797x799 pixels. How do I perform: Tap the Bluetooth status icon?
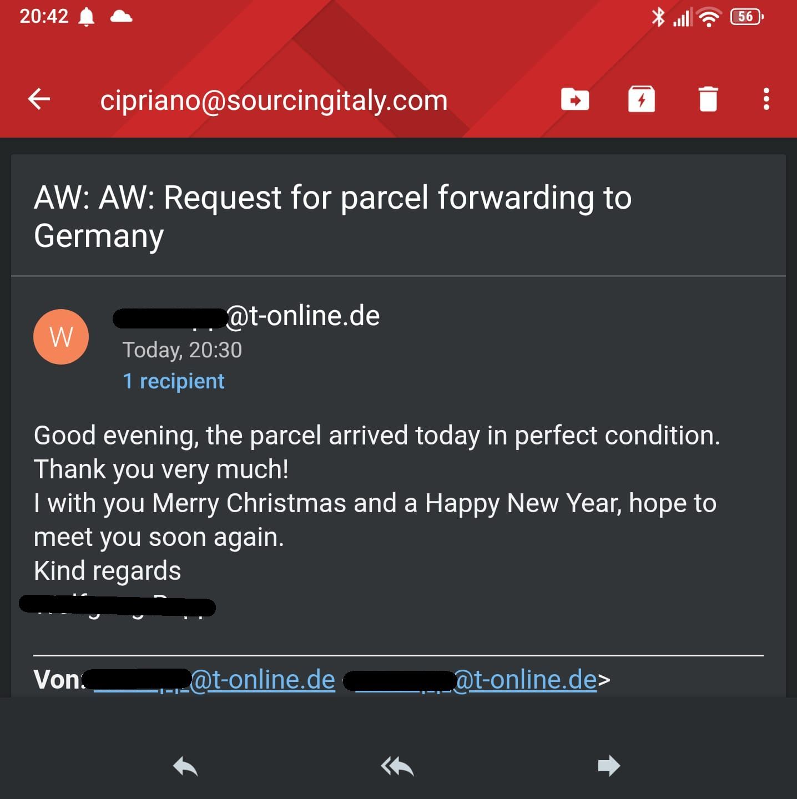click(x=658, y=17)
